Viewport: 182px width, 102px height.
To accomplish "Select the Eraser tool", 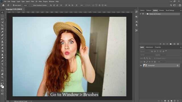I will point(2,48).
